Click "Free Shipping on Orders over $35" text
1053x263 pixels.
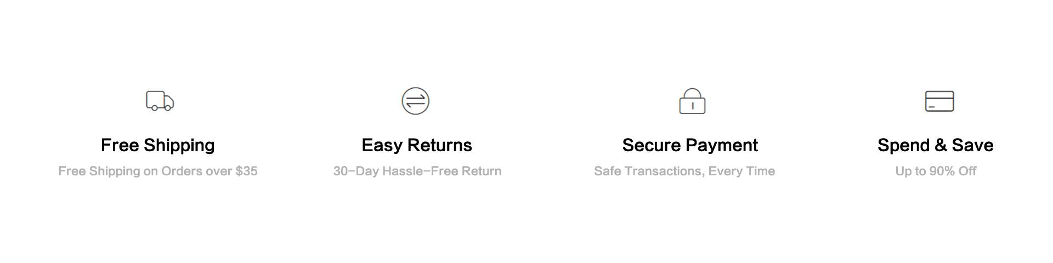click(x=158, y=171)
